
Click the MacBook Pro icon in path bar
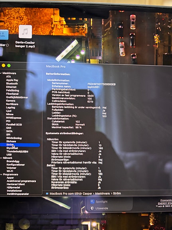(47, 194)
